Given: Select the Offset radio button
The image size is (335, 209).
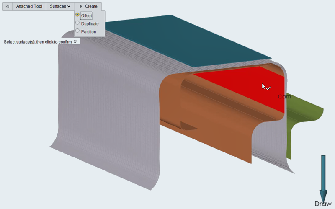Looking at the screenshot, I should tap(77, 15).
